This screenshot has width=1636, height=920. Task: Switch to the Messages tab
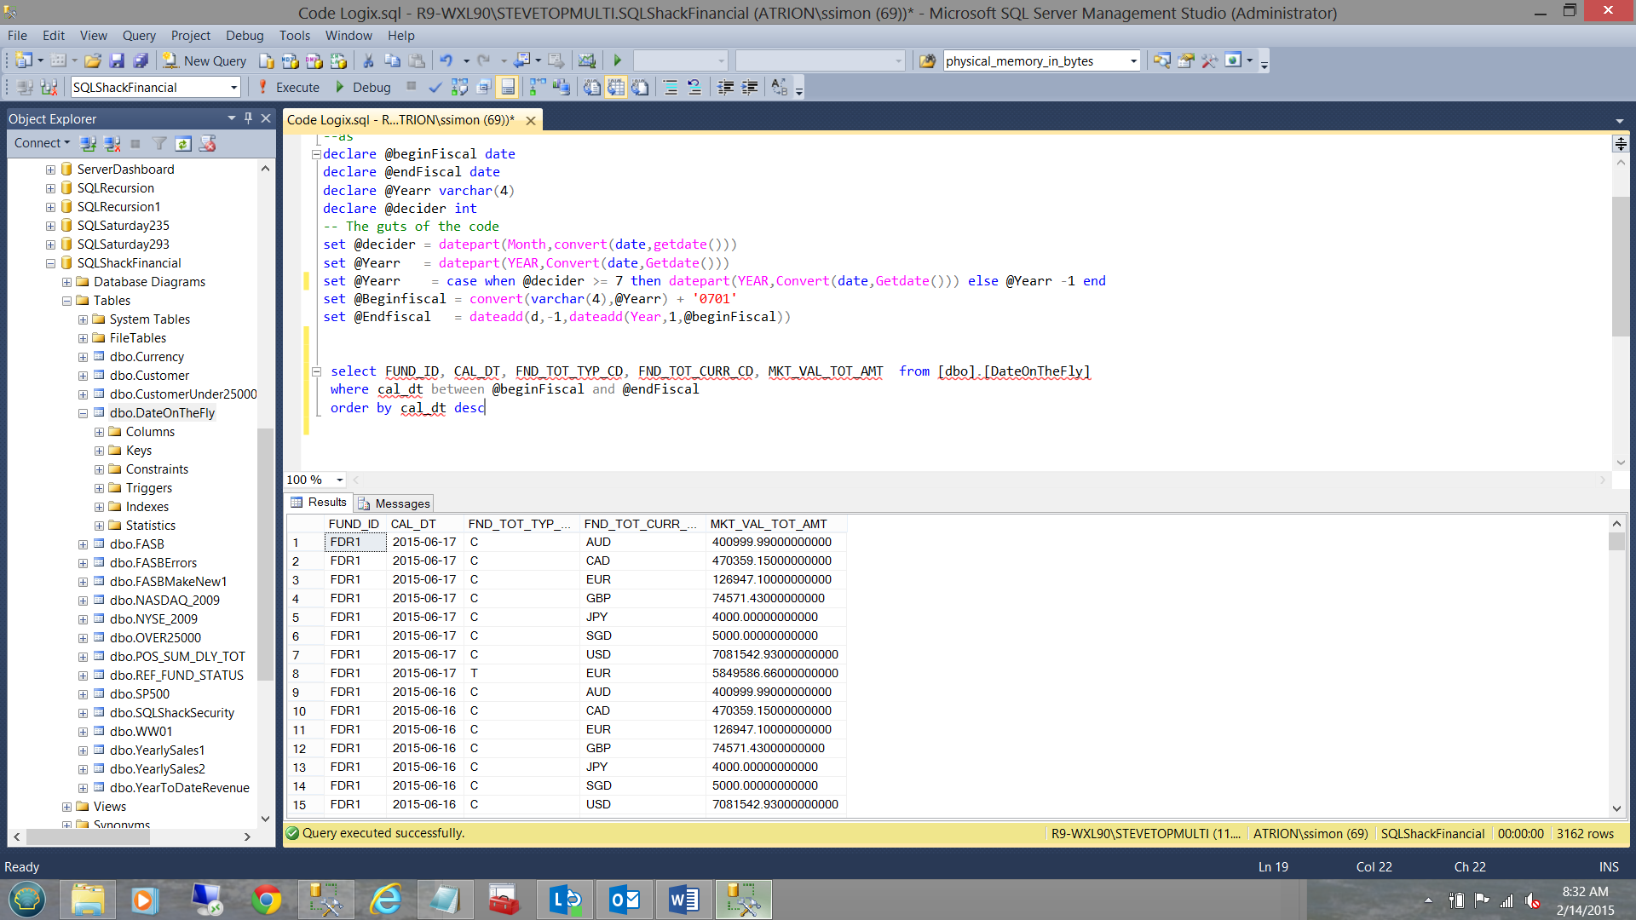[x=395, y=503]
